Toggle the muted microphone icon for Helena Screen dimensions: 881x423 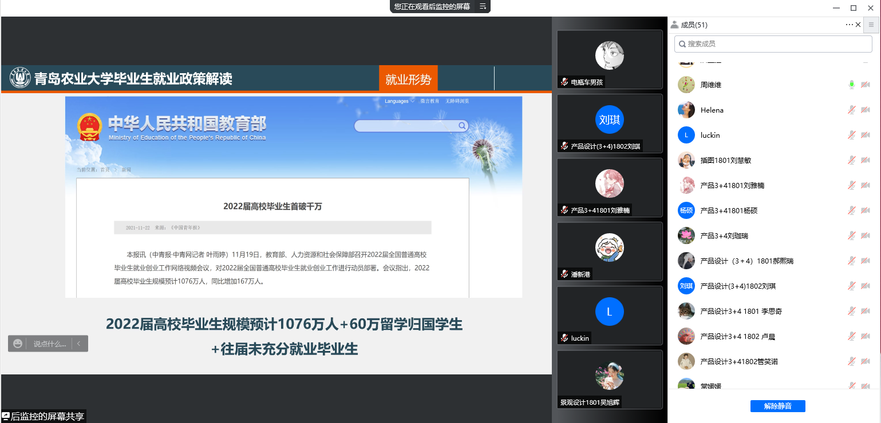(852, 110)
